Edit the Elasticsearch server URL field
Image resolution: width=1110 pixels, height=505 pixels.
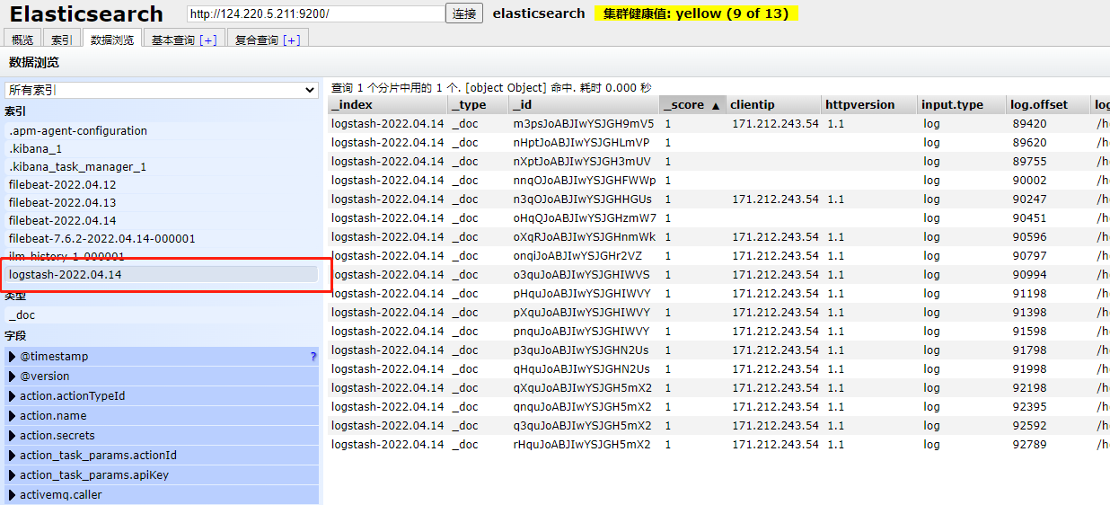click(x=316, y=13)
